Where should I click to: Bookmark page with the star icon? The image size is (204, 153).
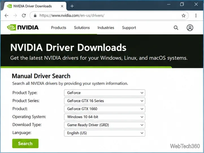[x=183, y=16]
